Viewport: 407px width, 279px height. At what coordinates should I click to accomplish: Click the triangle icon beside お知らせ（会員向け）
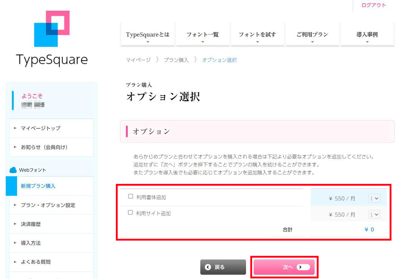tap(15, 147)
